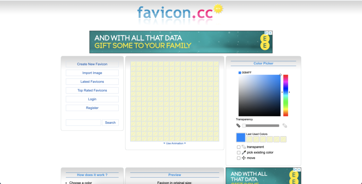This screenshot has width=362, height=184.
Task: Click the four-arrow move icon
Action: [x=244, y=158]
